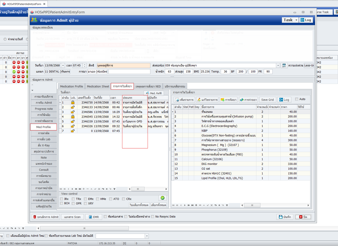Click the สิทธิ entitlement input field

123,66
